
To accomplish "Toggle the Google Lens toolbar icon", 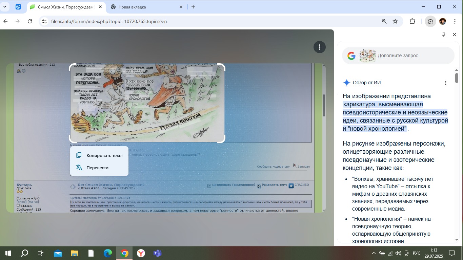I will (x=430, y=21).
